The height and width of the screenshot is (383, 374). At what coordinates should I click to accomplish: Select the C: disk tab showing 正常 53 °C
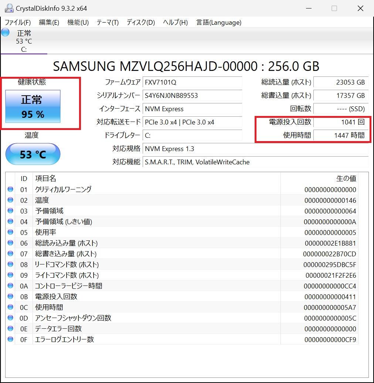click(x=24, y=41)
